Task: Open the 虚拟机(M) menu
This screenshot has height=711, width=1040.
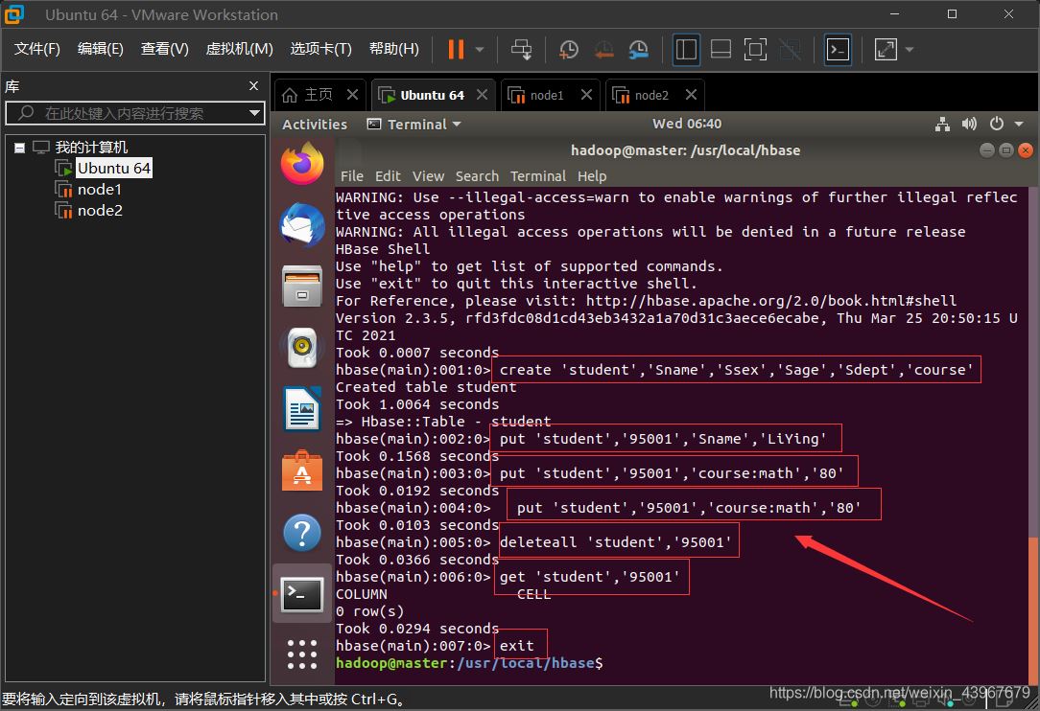Action: pos(239,49)
